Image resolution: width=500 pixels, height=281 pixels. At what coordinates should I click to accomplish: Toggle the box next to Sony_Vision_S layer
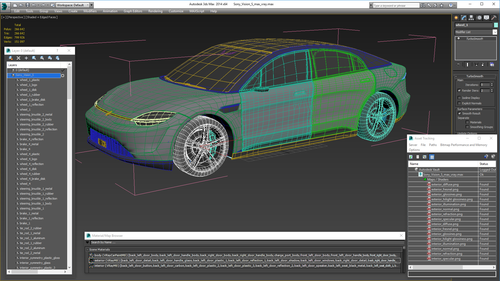click(63, 75)
